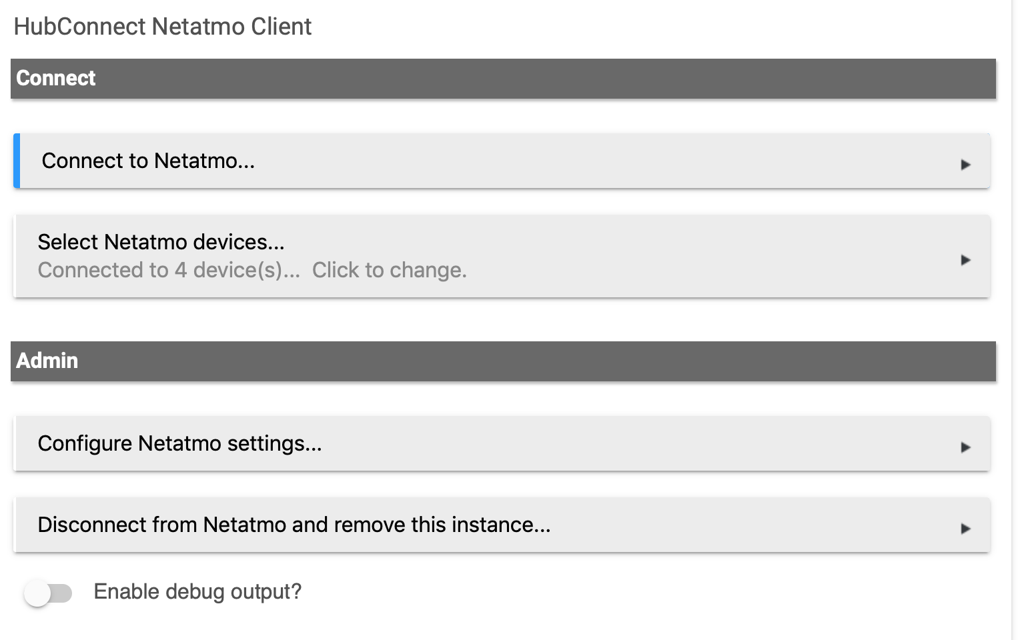1018x640 pixels.
Task: Click the white knob of the debug toggle
Action: coord(37,593)
